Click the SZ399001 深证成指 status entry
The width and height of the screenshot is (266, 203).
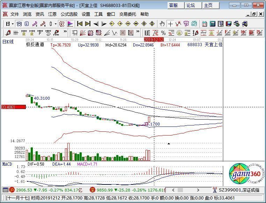[x=239, y=190]
